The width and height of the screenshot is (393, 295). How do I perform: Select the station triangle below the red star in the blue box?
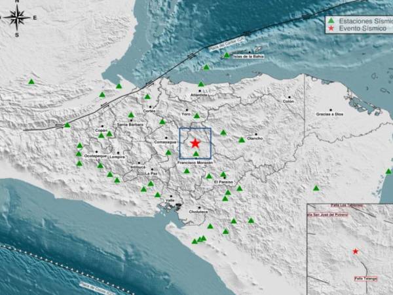196,153
